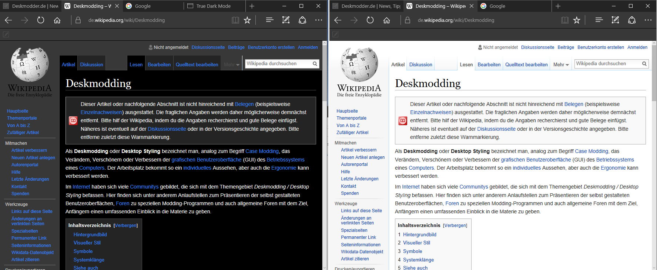Screen dimensions: 660x270
Task: Click Diskussionsseite link in left top bar
Action: coord(208,47)
